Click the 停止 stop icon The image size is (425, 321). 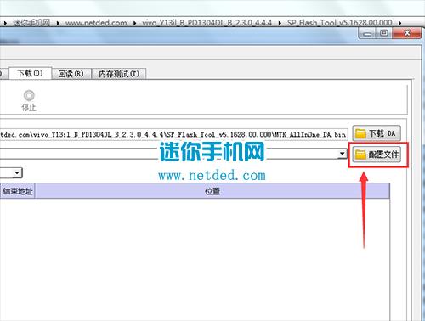click(x=29, y=96)
